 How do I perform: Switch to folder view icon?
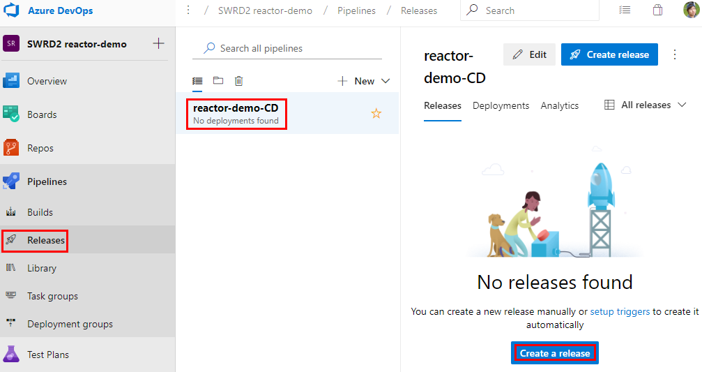[x=218, y=81]
